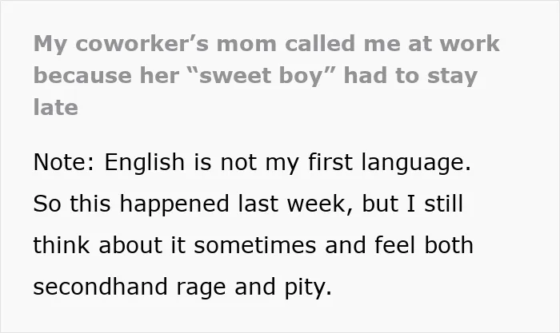Click the line beginning "think about it"
560x333 pixels.
tap(254, 245)
